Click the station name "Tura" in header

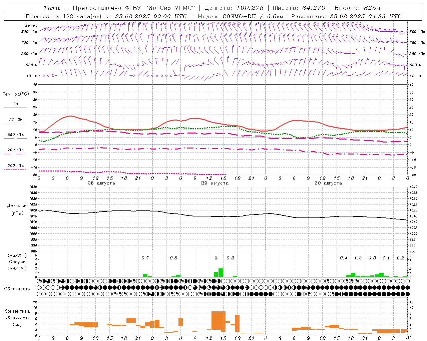point(52,8)
